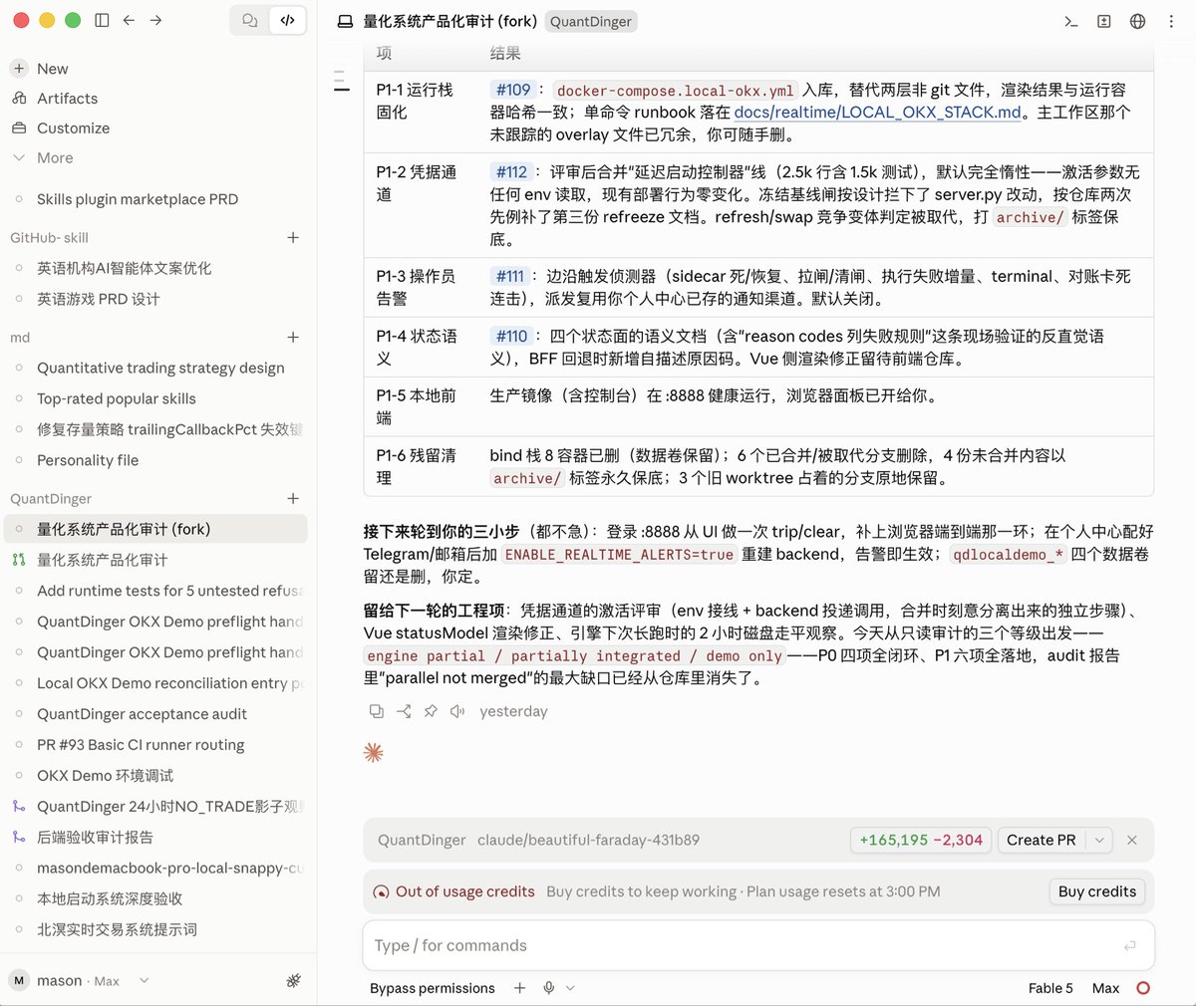
Task: Pin the message with pin icon
Action: (x=431, y=711)
